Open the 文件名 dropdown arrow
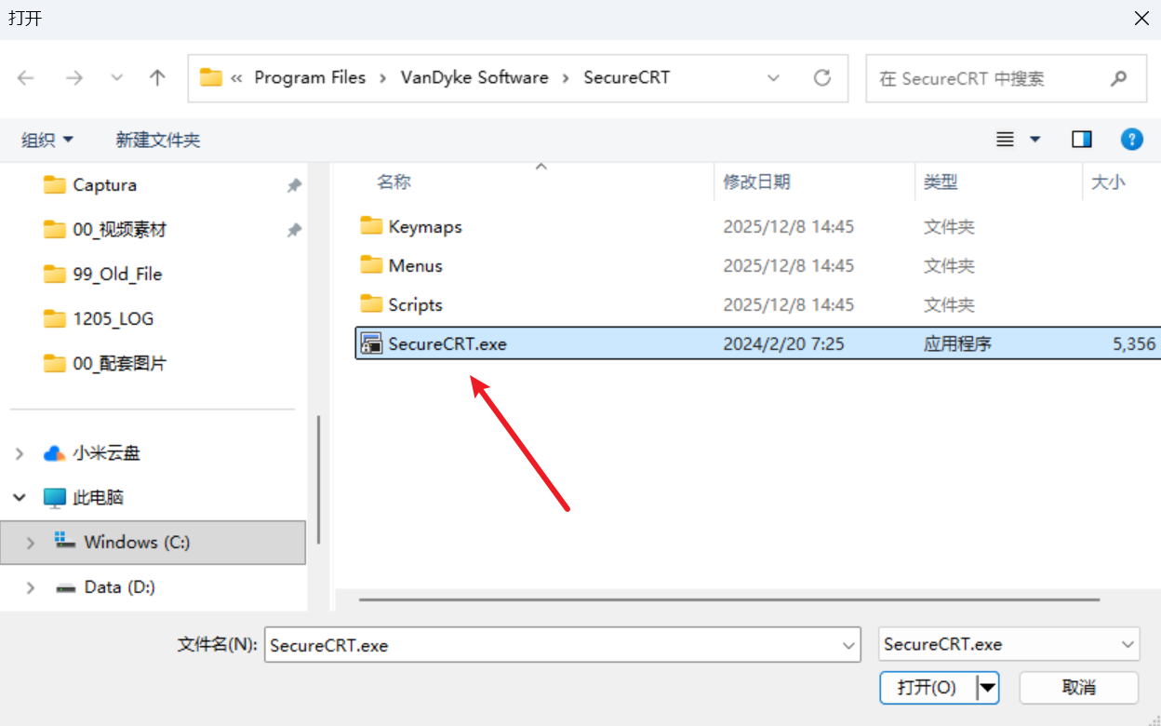The width and height of the screenshot is (1161, 726). [x=847, y=644]
